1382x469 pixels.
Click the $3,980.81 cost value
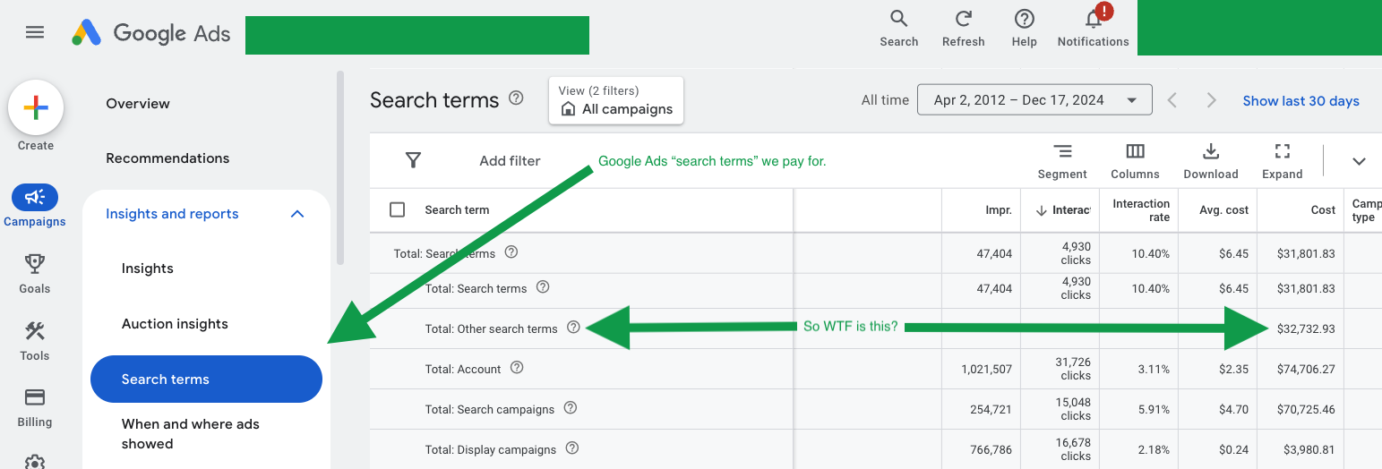1309,449
